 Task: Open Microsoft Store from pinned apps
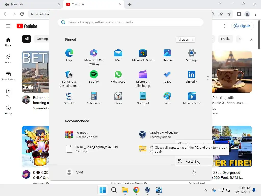(x=143, y=55)
